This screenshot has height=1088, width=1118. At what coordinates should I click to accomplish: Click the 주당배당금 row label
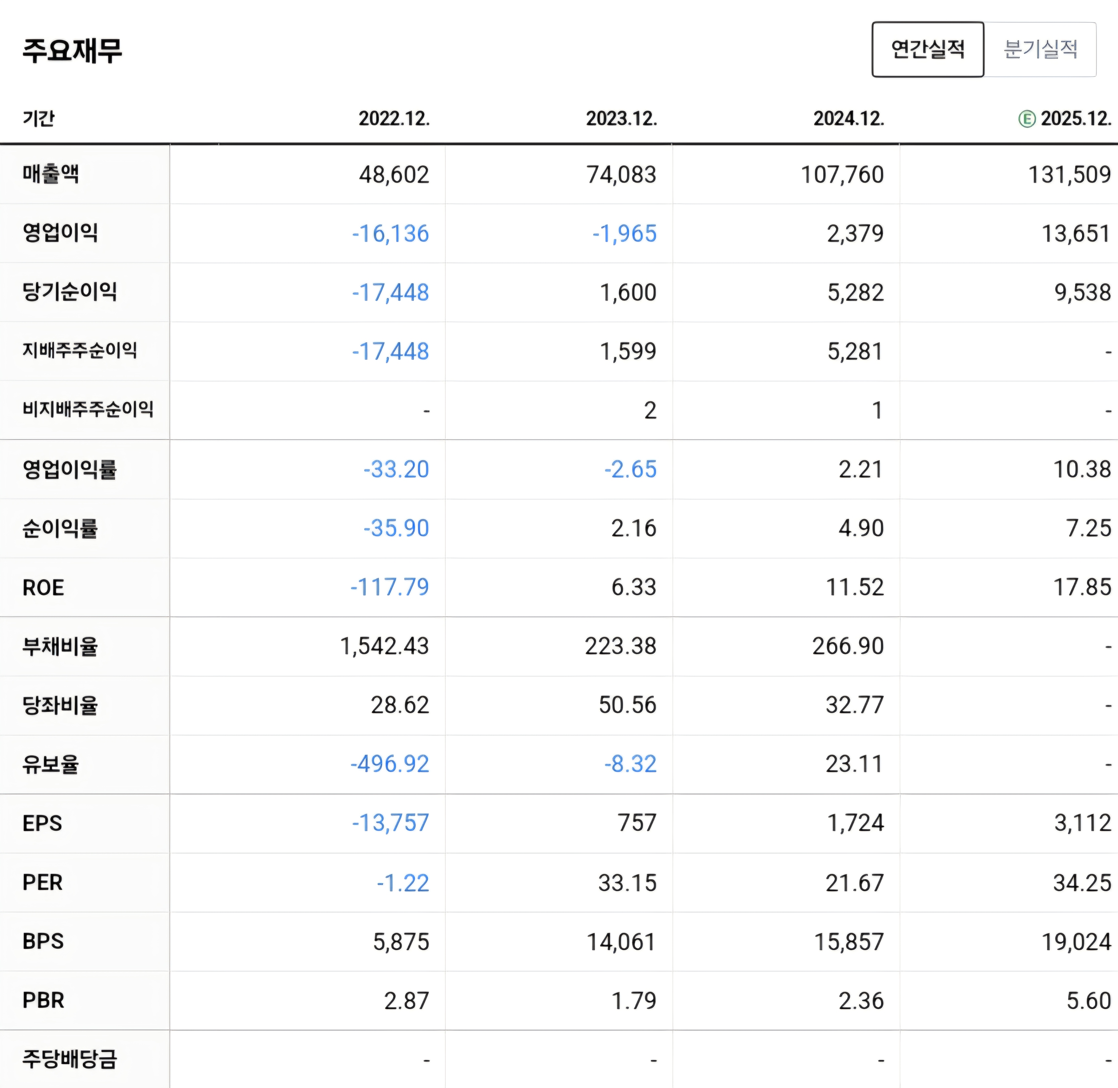70,1060
